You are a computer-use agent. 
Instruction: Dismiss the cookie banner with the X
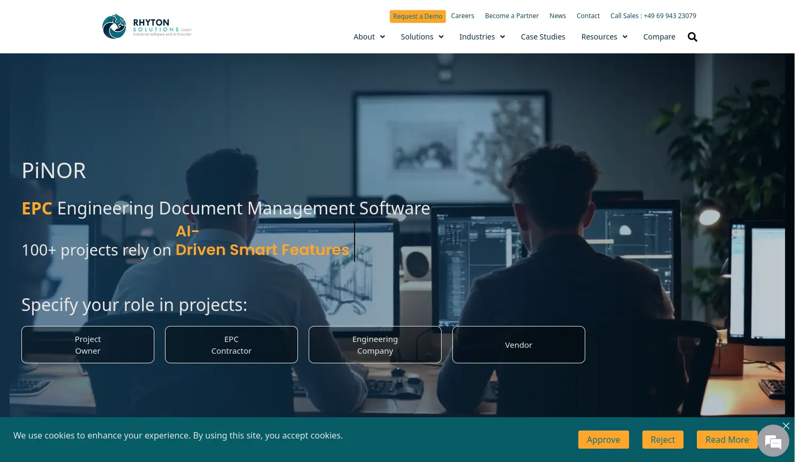pyautogui.click(x=786, y=425)
